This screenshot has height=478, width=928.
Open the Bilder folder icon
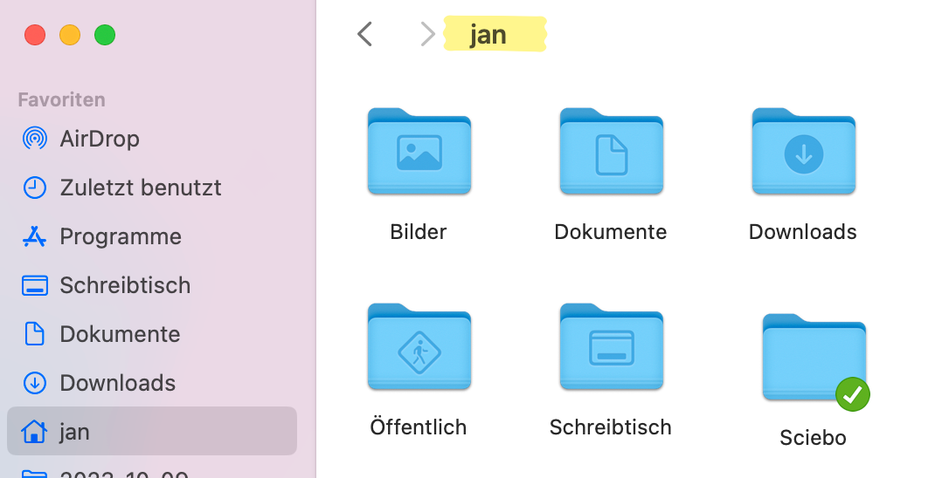point(419,152)
